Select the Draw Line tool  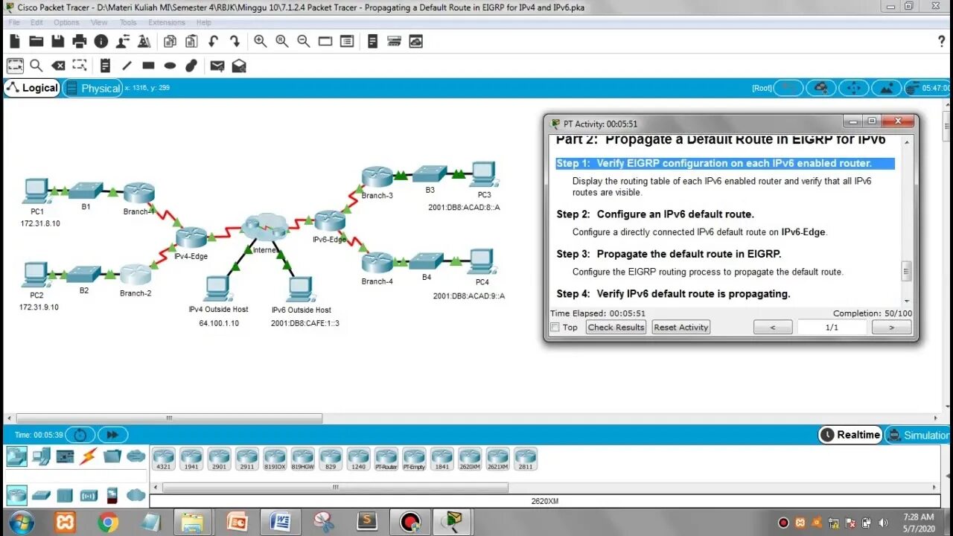(x=127, y=66)
